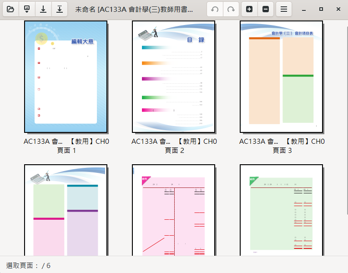This screenshot has height=273, width=348.
Task: Click the 頁面 3 caption label
Action: [282, 151]
